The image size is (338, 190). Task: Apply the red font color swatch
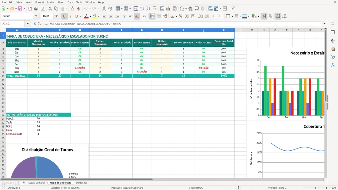pos(86,16)
